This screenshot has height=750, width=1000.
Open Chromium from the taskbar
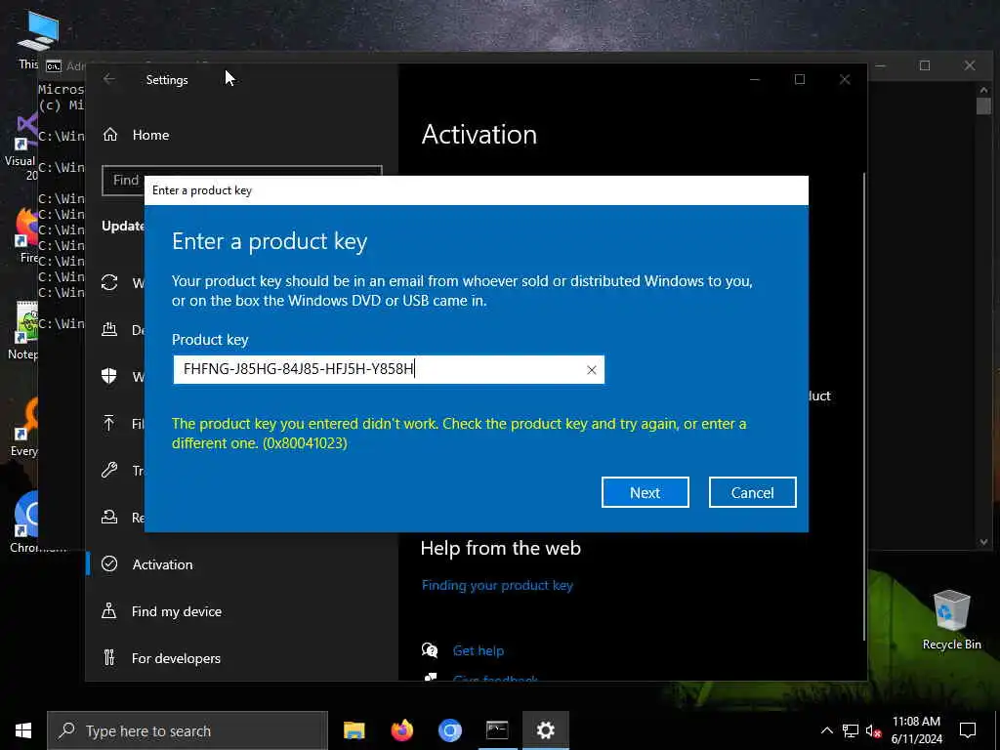point(449,730)
